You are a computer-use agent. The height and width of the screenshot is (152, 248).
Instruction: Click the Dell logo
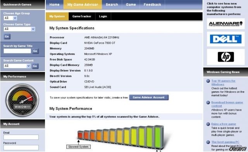pos(226,39)
